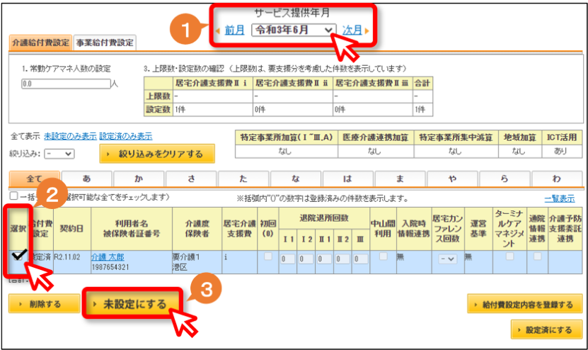Show only unset entries via 未設定のみ表示
Screen dimensions: 588x350
pyautogui.click(x=70, y=136)
